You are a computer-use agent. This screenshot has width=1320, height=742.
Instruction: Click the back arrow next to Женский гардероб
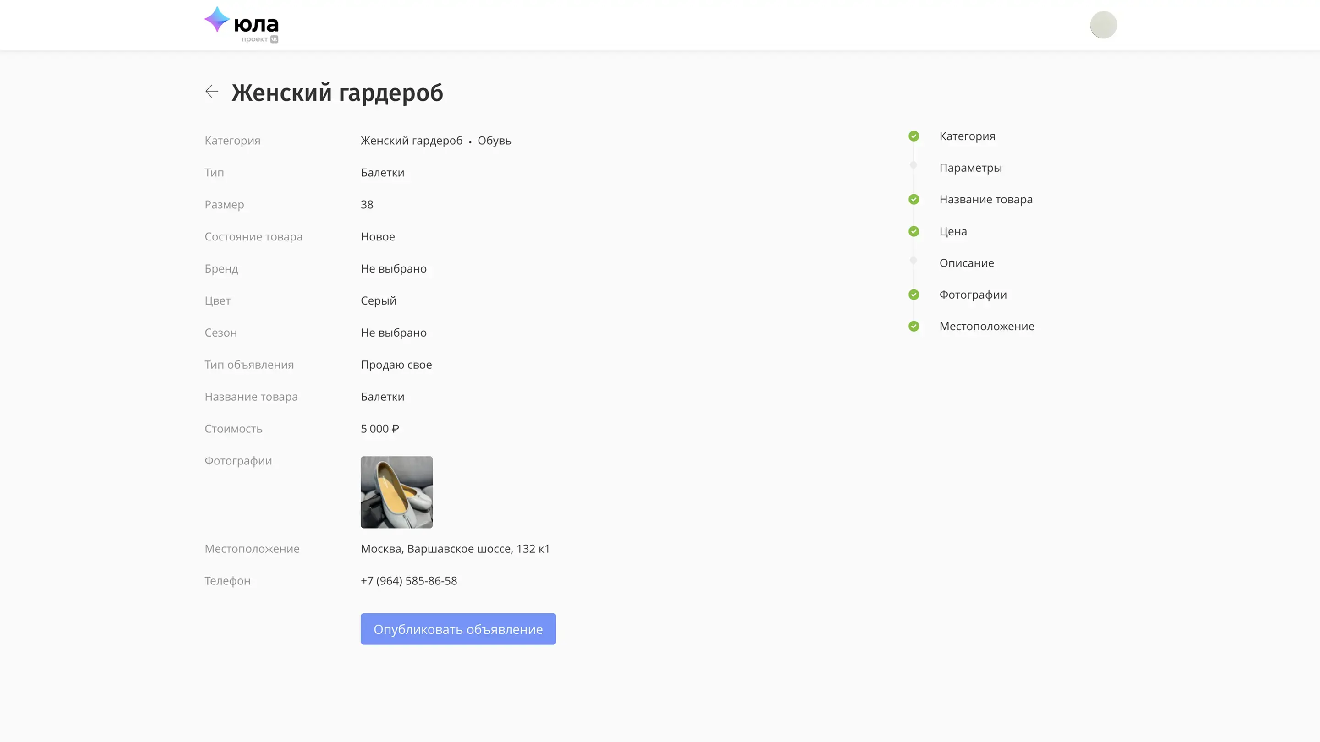tap(212, 92)
